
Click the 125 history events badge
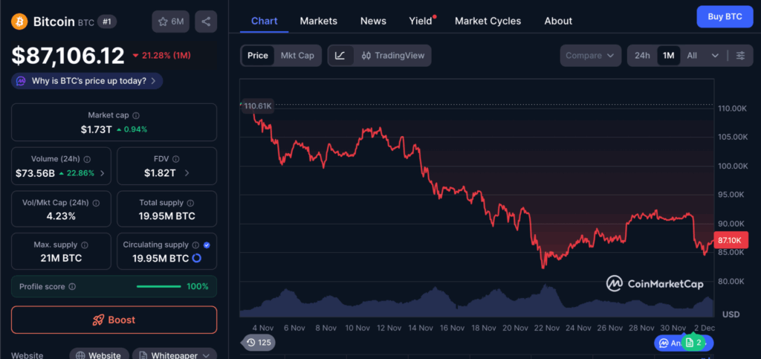pos(257,343)
